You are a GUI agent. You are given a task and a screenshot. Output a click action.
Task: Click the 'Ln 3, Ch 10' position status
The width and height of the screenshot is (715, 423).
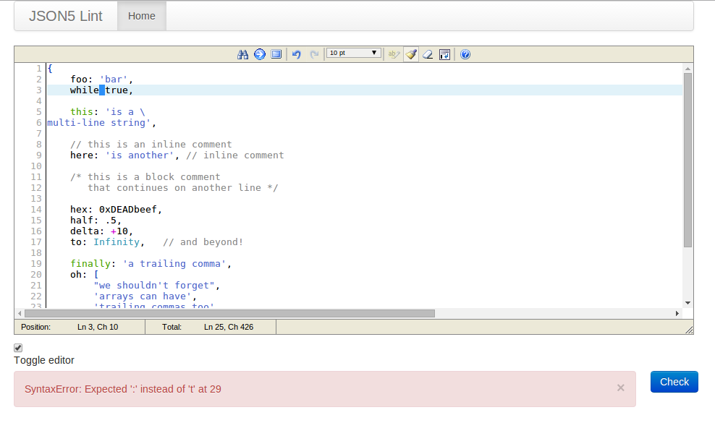98,327
